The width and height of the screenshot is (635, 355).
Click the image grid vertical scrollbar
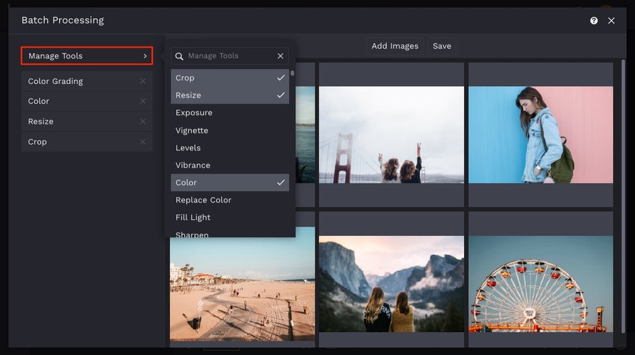point(623,196)
